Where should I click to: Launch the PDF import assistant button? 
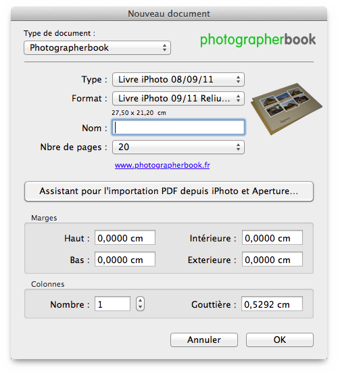[x=169, y=191]
